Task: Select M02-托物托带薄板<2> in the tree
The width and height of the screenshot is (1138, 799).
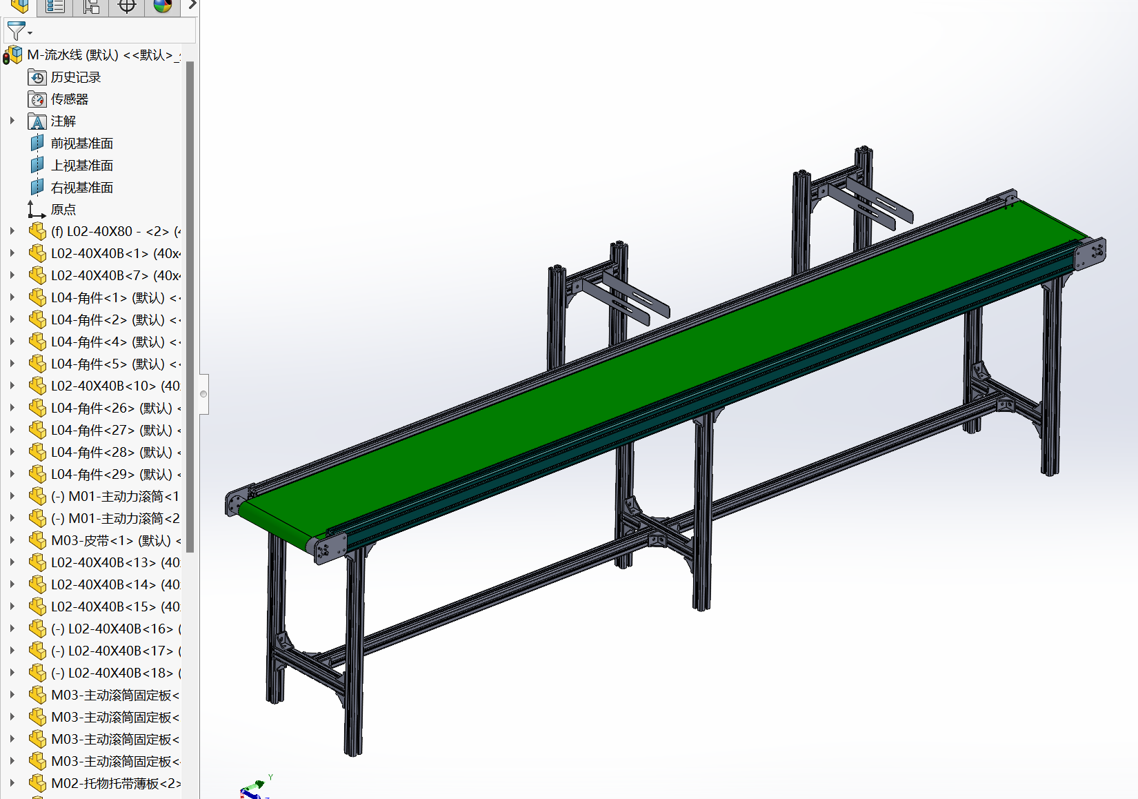Action: 114,784
